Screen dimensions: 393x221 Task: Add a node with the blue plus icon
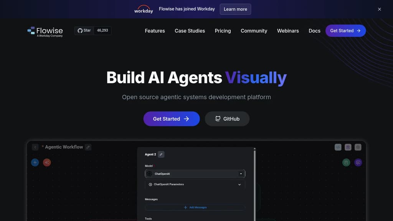(x=35, y=162)
